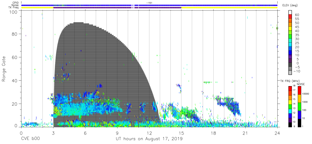Click the UT hours on August 17, 2019 title
The width and height of the screenshot is (312, 144).
point(149,139)
